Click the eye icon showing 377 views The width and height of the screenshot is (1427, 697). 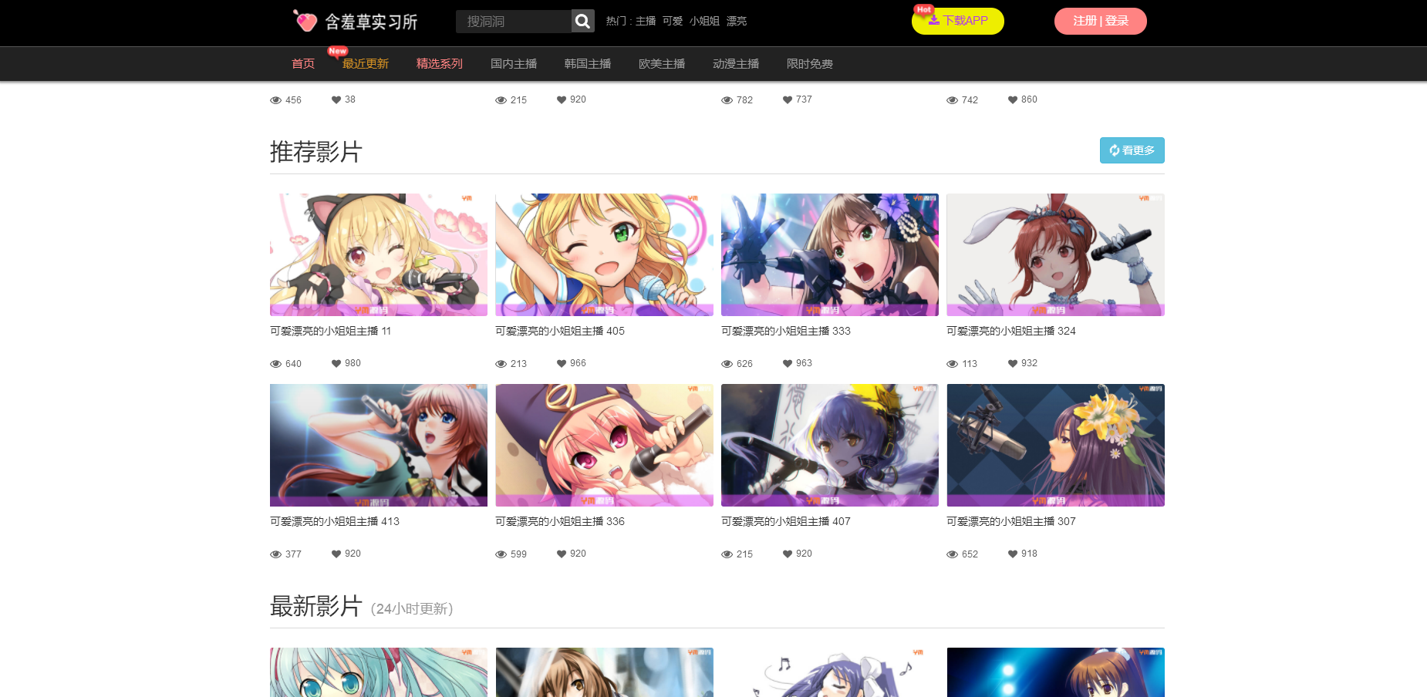point(275,554)
